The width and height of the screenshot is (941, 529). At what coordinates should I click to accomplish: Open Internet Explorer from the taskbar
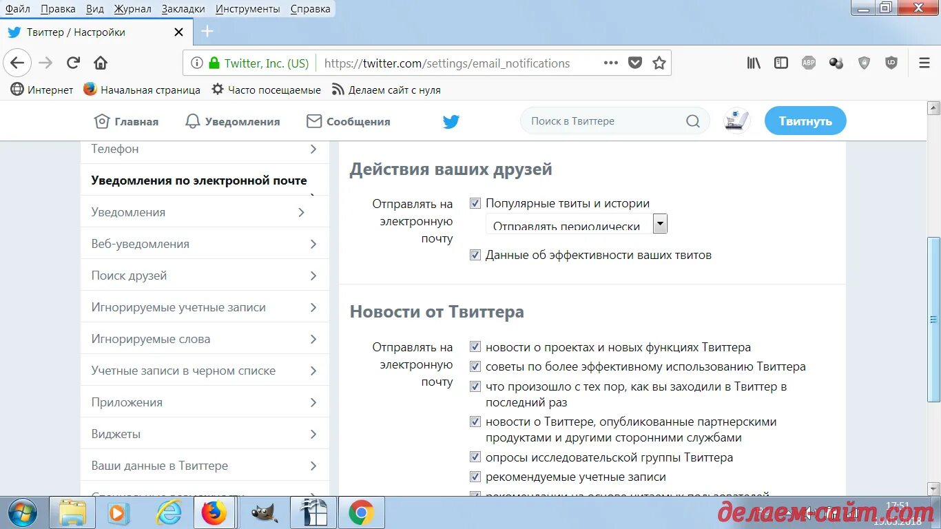(169, 513)
